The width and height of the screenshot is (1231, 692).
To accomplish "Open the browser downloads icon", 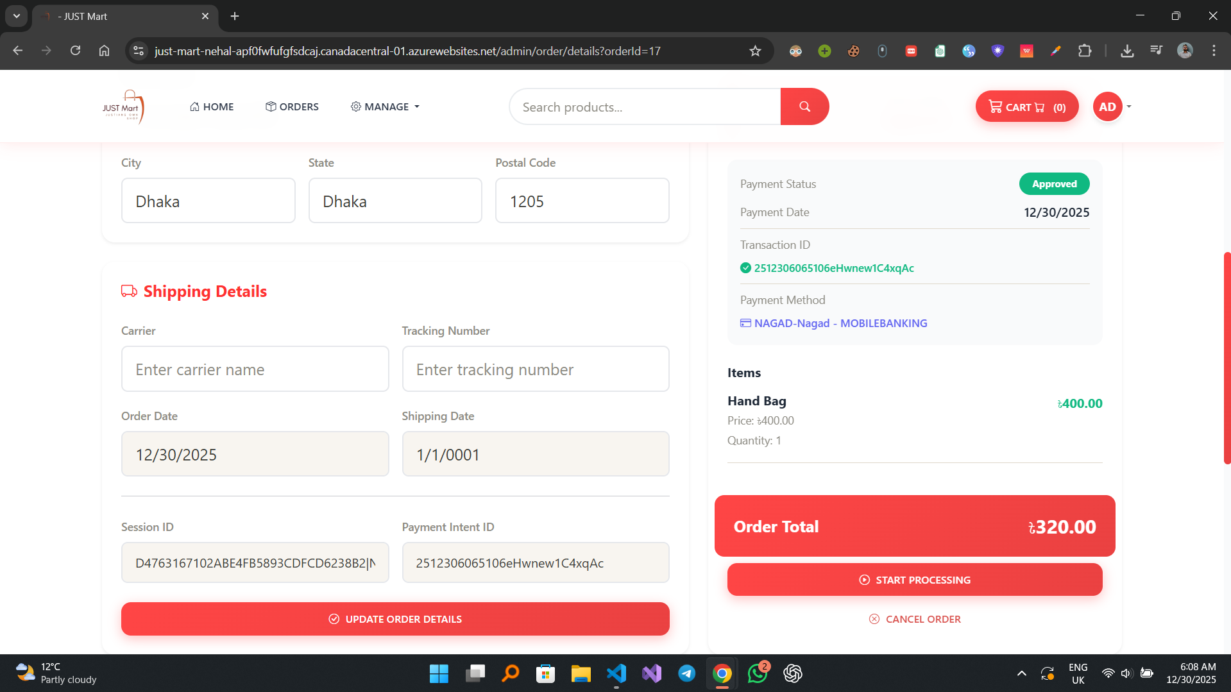I will pyautogui.click(x=1127, y=51).
